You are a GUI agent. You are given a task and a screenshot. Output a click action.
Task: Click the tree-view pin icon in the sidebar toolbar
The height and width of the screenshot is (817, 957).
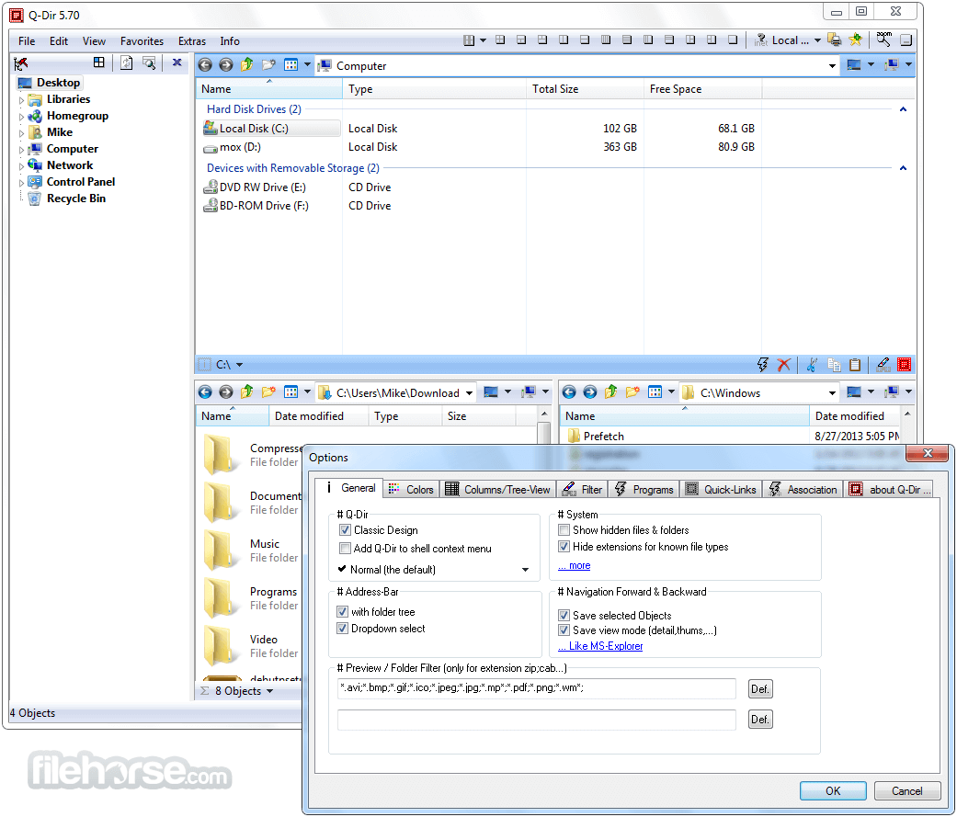[21, 62]
